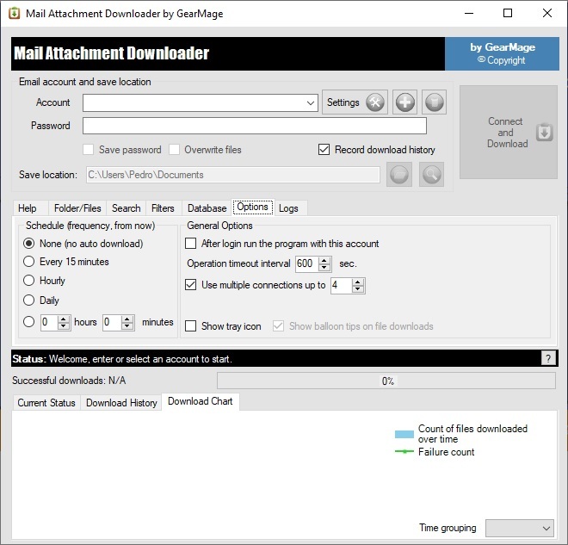Click the app icon in title bar
The width and height of the screenshot is (568, 545).
pos(14,13)
